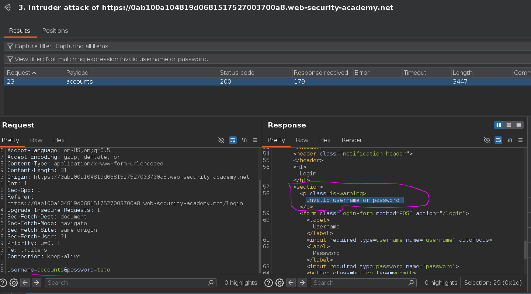Switch to the Results tab

tap(20, 31)
